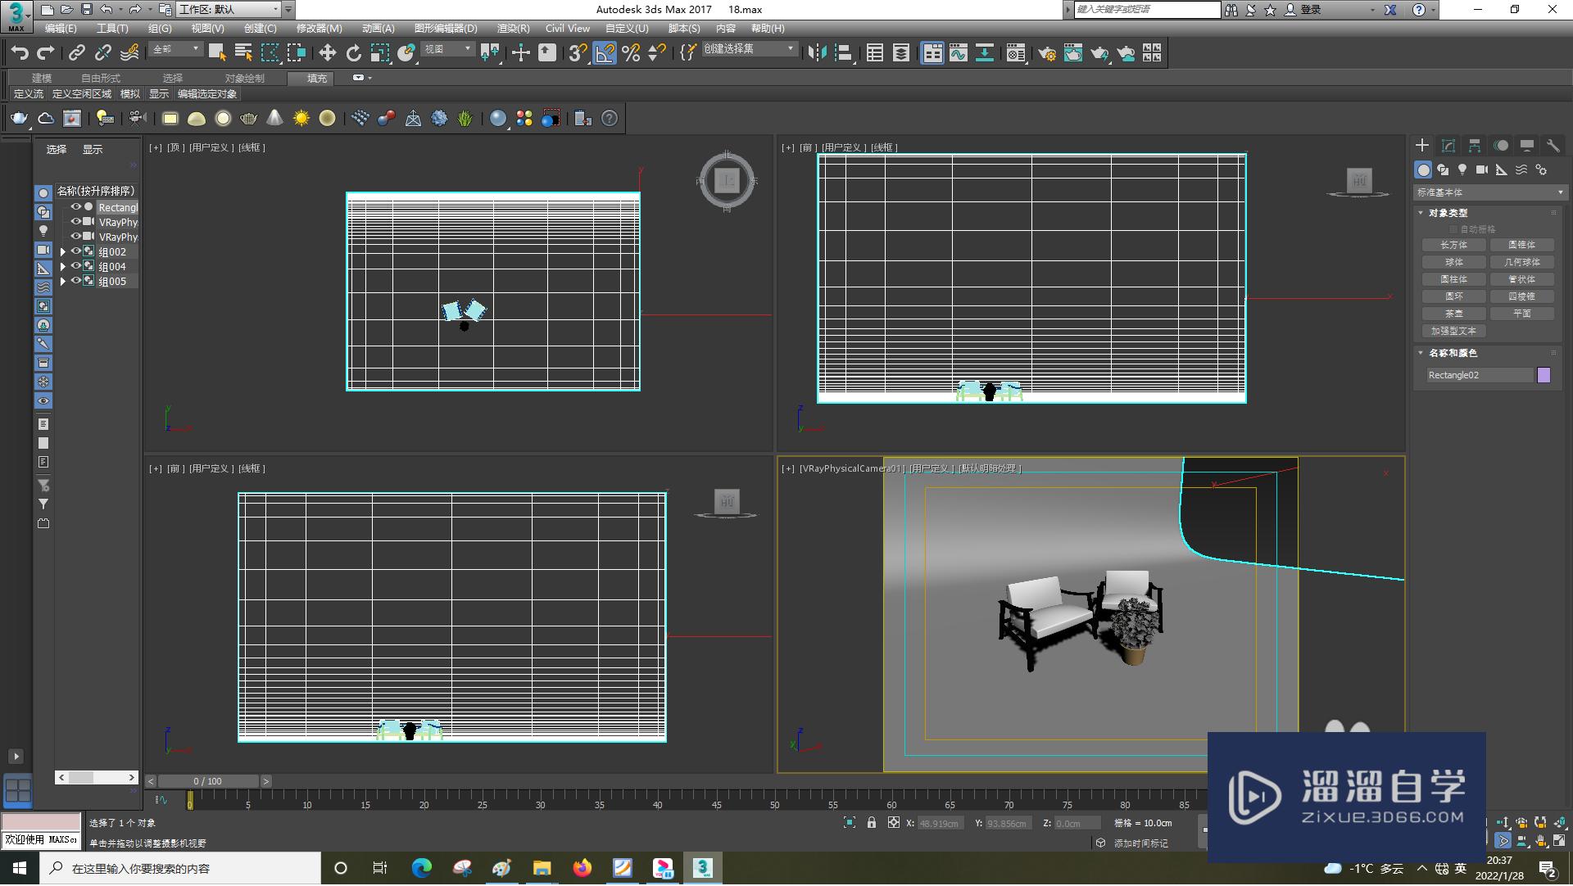Activate the Select and Move tool
1573x886 pixels.
pyautogui.click(x=327, y=53)
